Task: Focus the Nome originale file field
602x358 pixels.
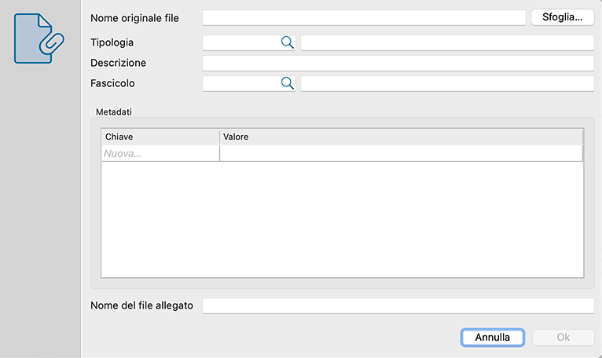Action: pos(364,18)
